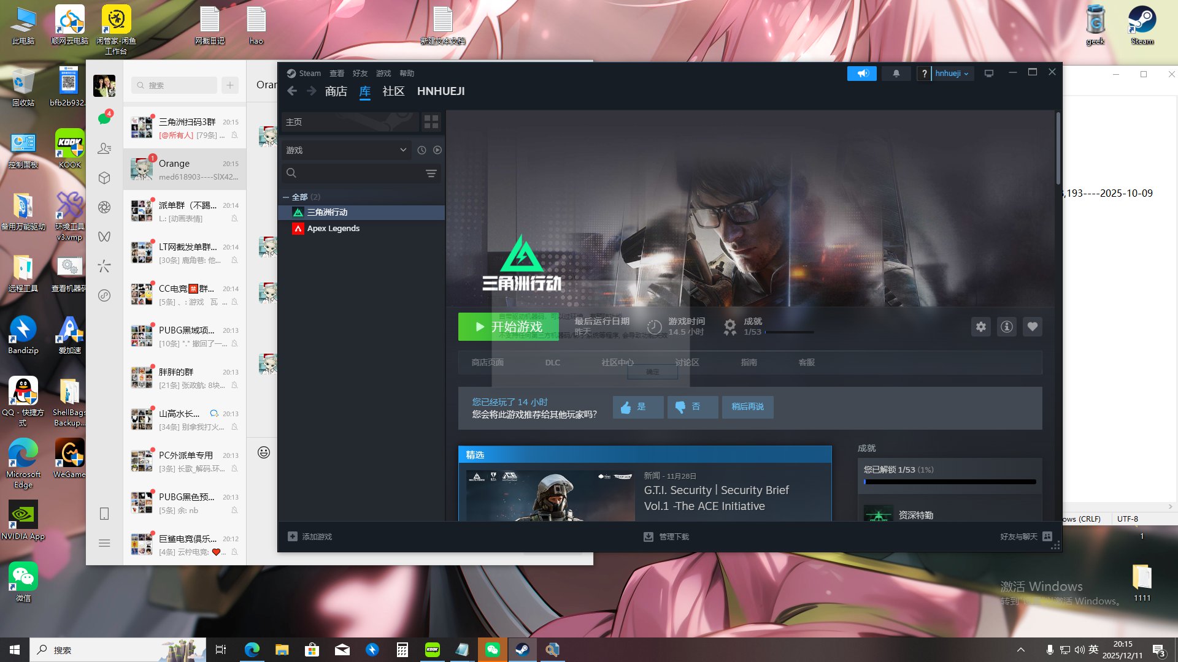The width and height of the screenshot is (1178, 662).
Task: Open library filter options icon
Action: (x=431, y=173)
